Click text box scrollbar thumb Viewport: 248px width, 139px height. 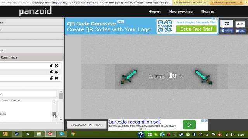[54, 114]
